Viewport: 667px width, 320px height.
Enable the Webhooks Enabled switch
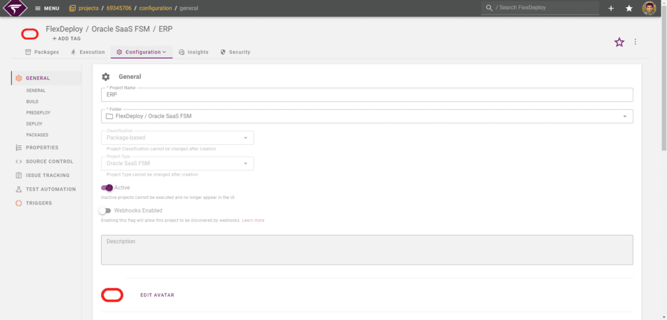click(x=105, y=210)
